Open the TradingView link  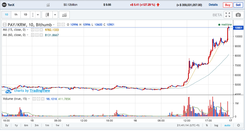pos(40,91)
